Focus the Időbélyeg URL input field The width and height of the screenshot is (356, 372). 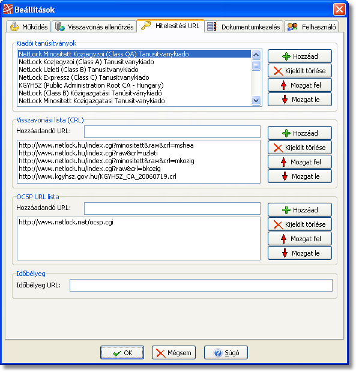point(201,286)
